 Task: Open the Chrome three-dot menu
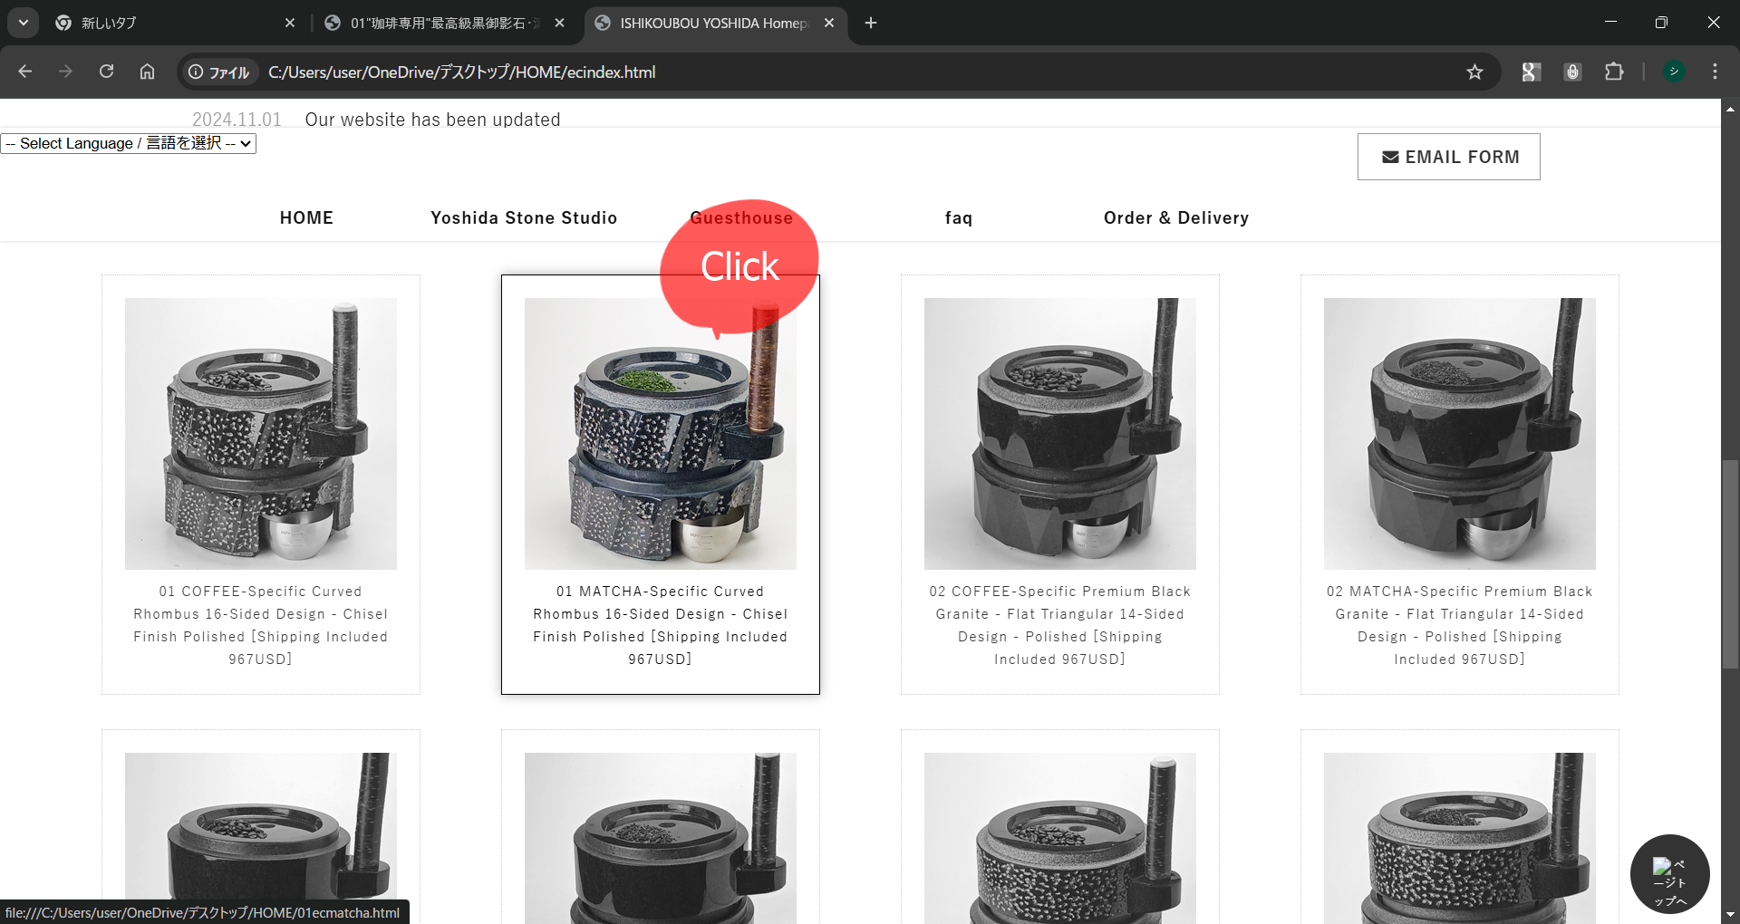(1715, 72)
